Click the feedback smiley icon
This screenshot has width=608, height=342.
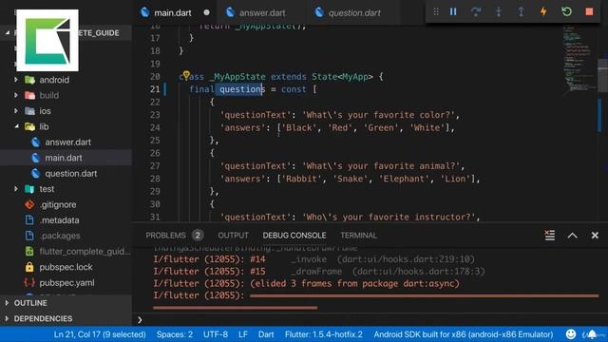571,334
